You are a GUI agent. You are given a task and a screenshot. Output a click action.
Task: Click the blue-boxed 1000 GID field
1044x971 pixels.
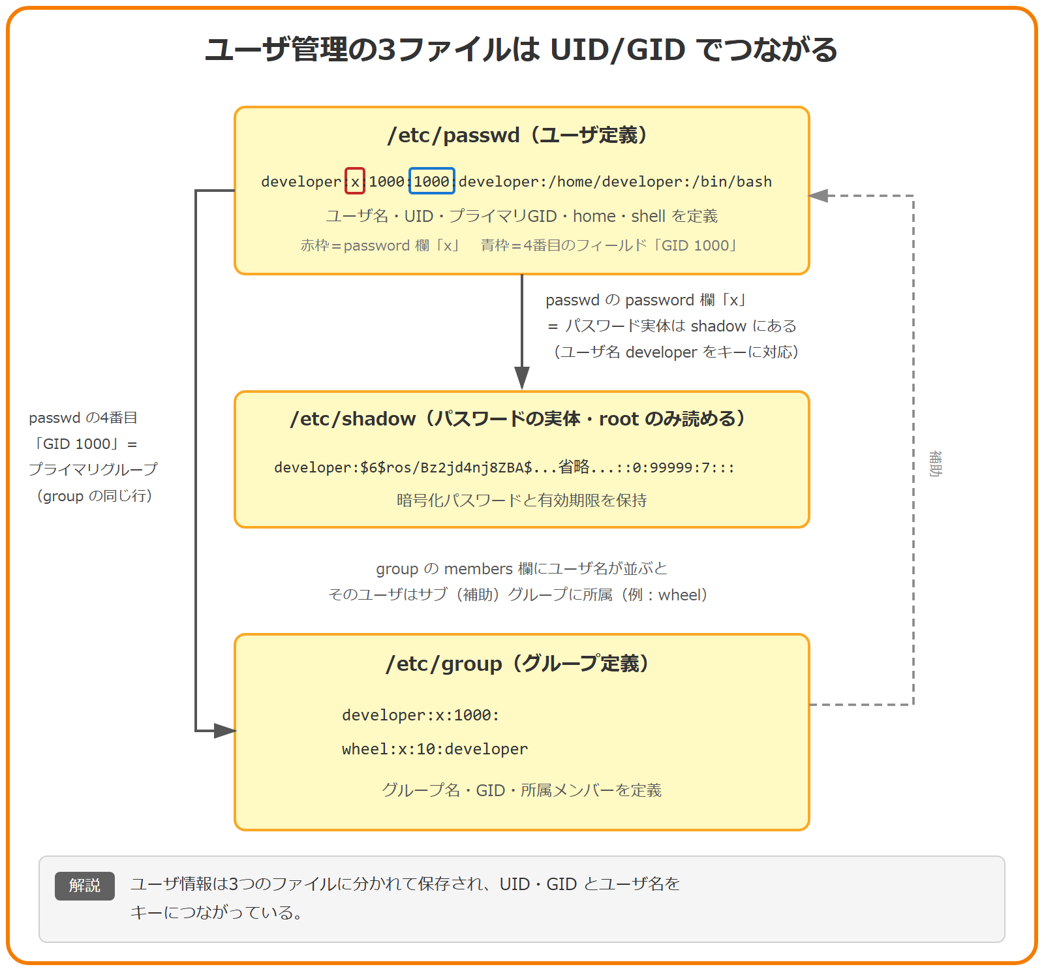click(x=432, y=181)
